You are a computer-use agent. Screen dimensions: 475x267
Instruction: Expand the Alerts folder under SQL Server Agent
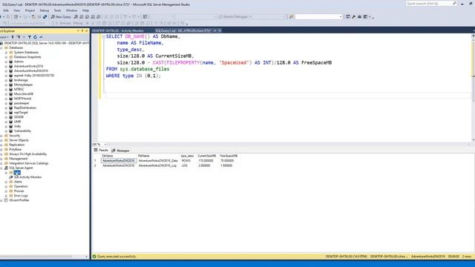(x=6, y=182)
